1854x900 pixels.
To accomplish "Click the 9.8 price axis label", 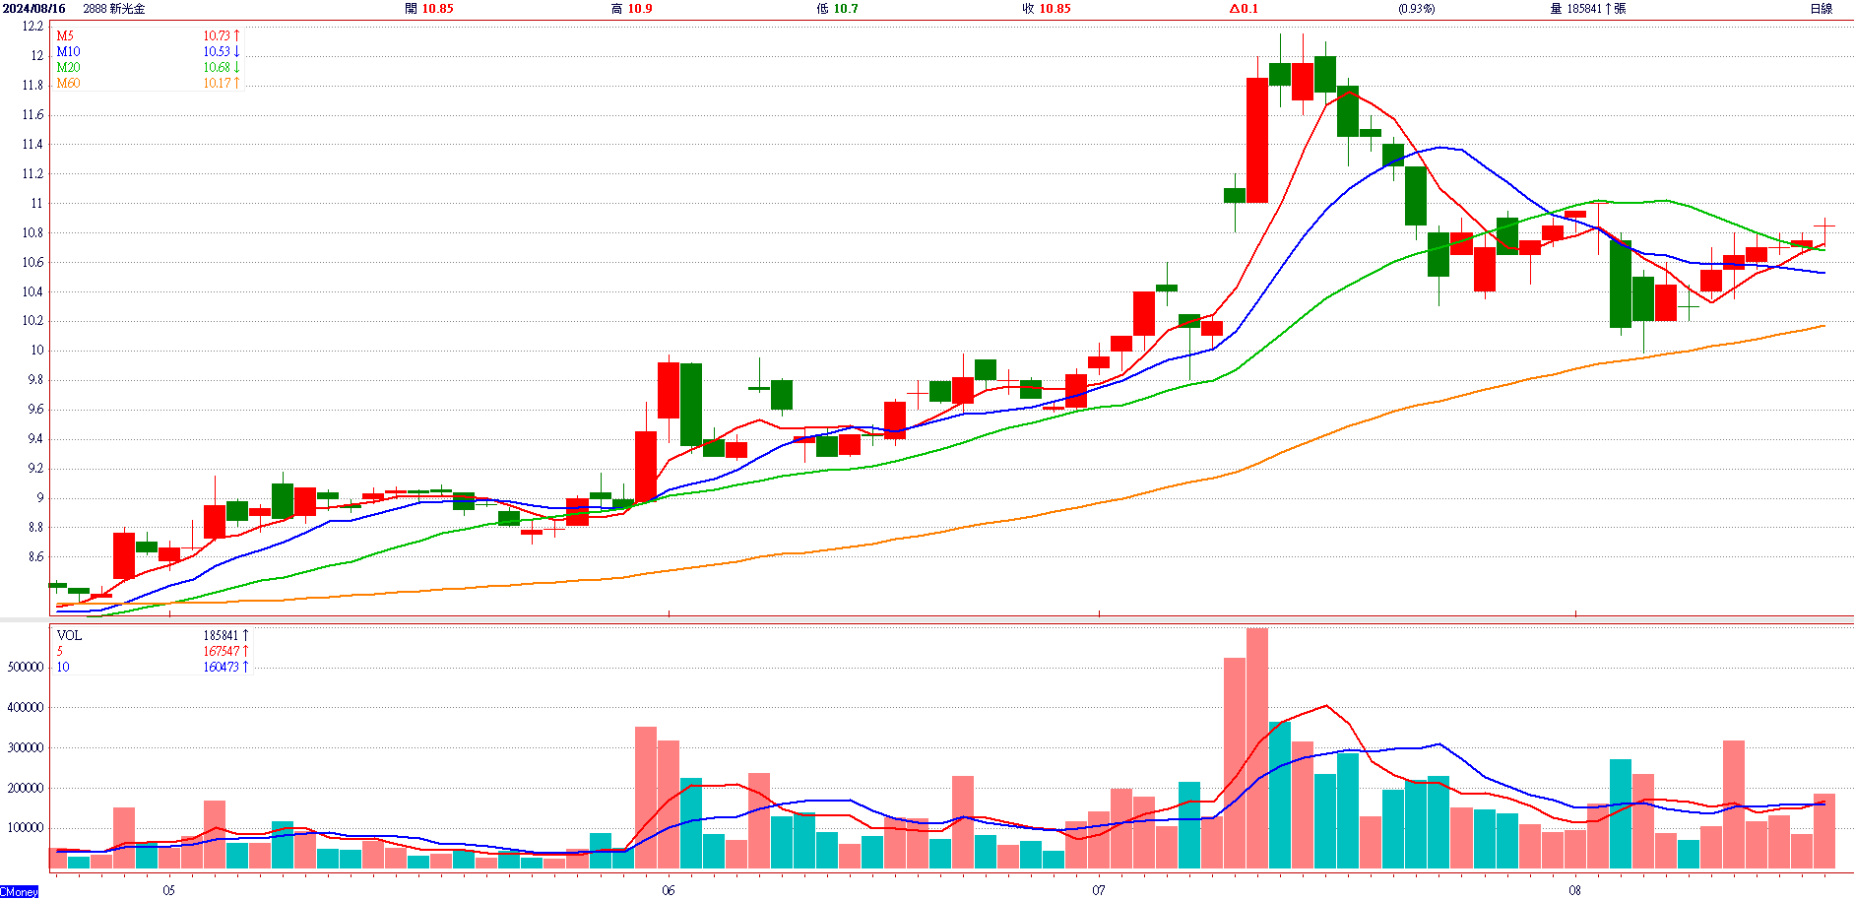I will [35, 380].
